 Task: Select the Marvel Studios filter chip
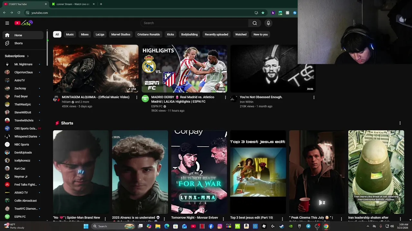pyautogui.click(x=121, y=34)
